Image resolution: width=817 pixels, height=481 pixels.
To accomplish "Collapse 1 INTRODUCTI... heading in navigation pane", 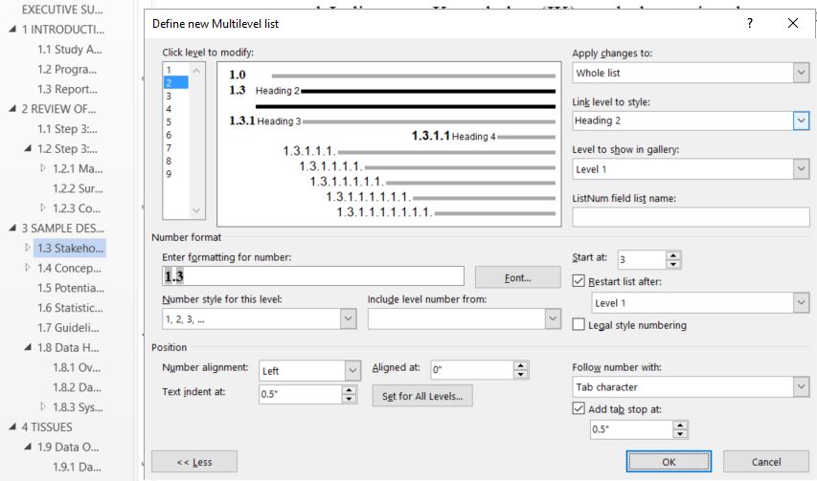I will 12,30.
